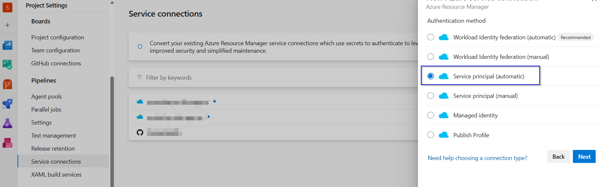The image size is (609, 187).
Task: Select Service principal (manual) radio button
Action: point(431,96)
